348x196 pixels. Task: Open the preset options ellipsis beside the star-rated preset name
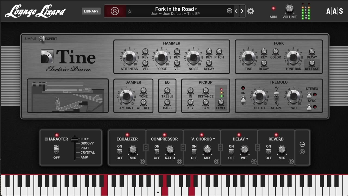tap(229, 11)
